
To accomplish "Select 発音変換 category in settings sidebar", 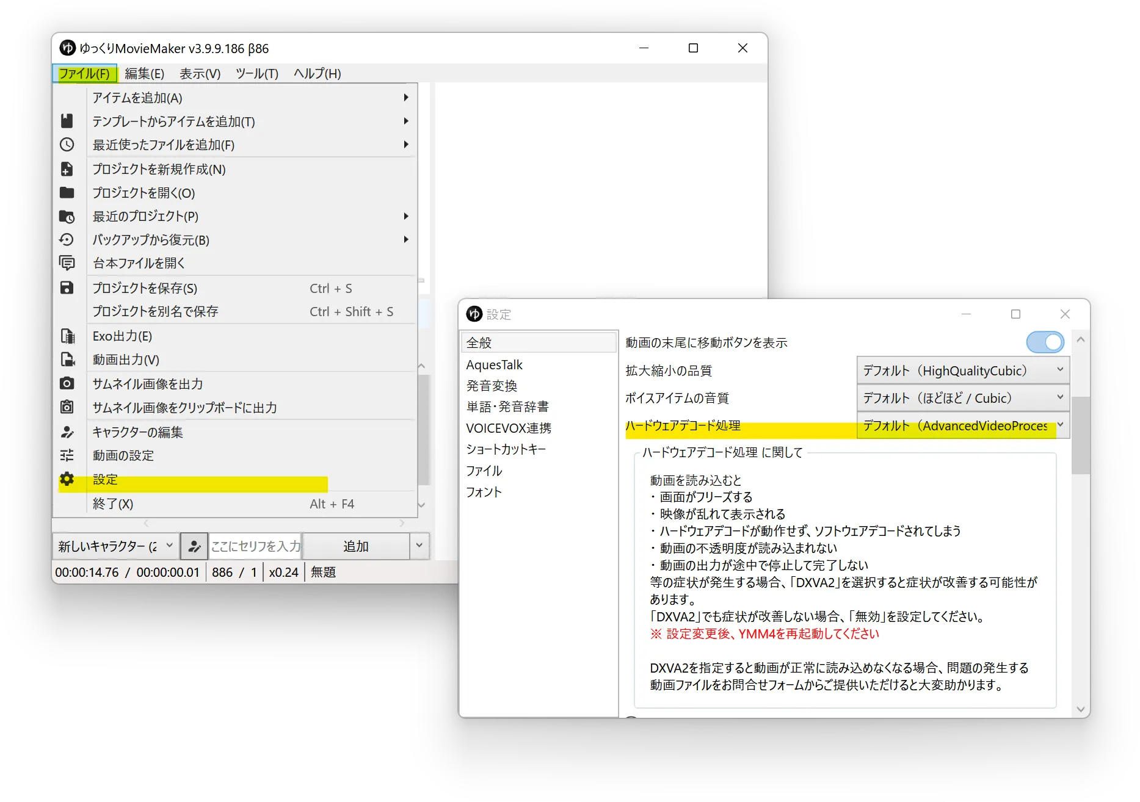I will click(539, 385).
